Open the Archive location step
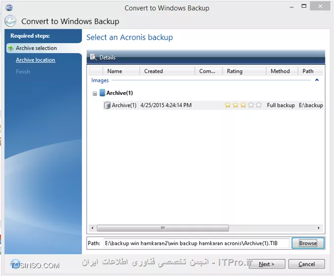334x276 pixels. tap(35, 60)
